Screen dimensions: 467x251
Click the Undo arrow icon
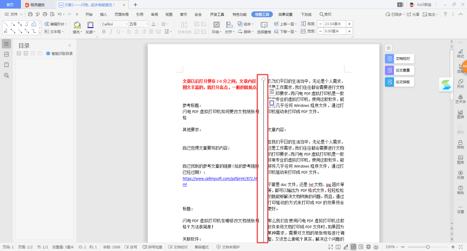60,14
